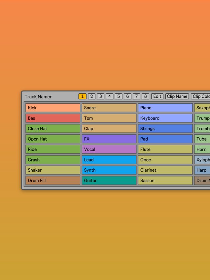Switch to preset page 8
This screenshot has height=280, width=210.
[x=145, y=96]
